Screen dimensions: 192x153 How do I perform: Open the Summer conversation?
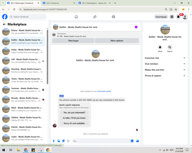(23, 90)
